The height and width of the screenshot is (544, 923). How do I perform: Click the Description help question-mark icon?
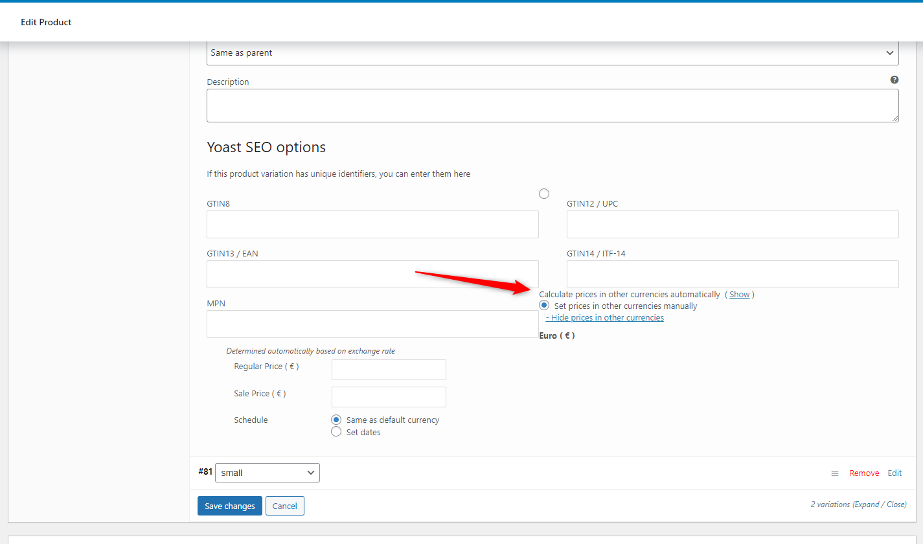[895, 80]
